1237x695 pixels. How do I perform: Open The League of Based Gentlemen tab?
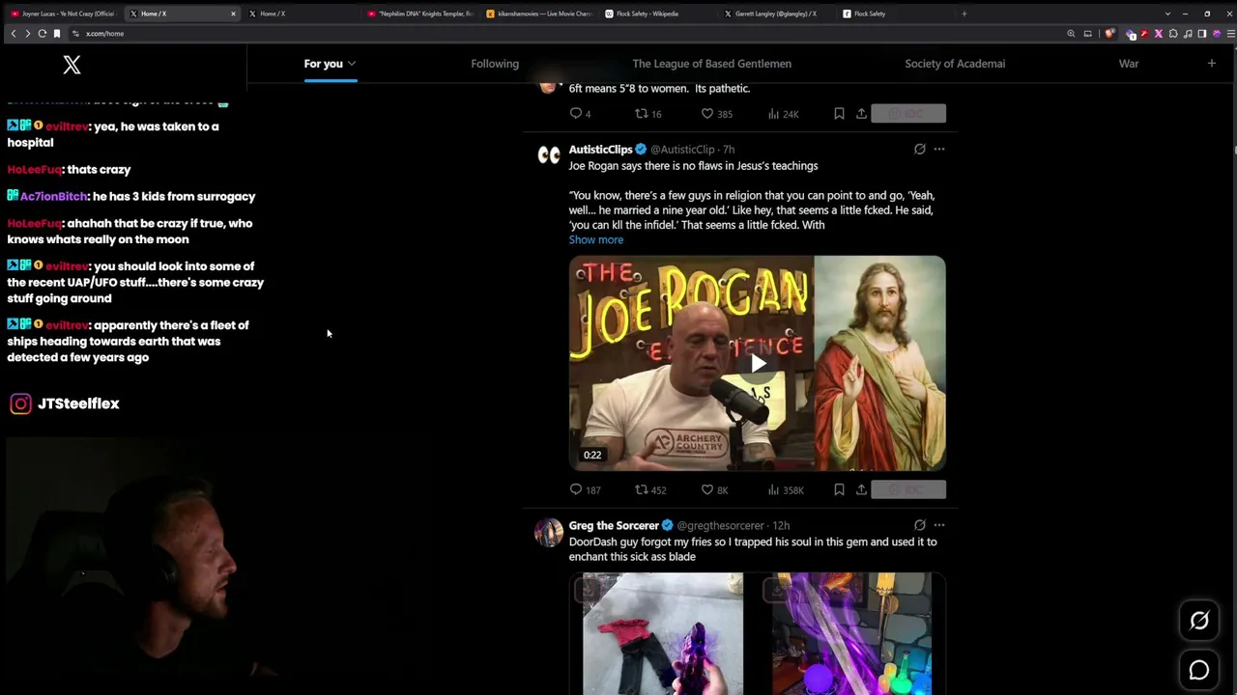(x=712, y=64)
